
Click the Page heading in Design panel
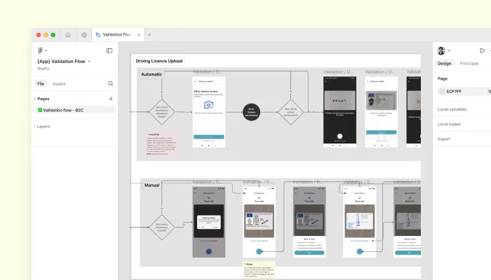443,78
